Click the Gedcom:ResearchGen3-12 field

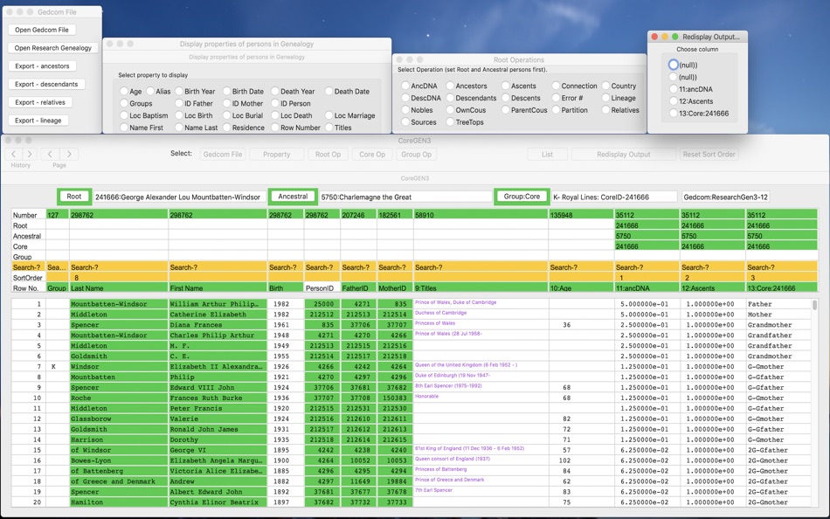(725, 197)
